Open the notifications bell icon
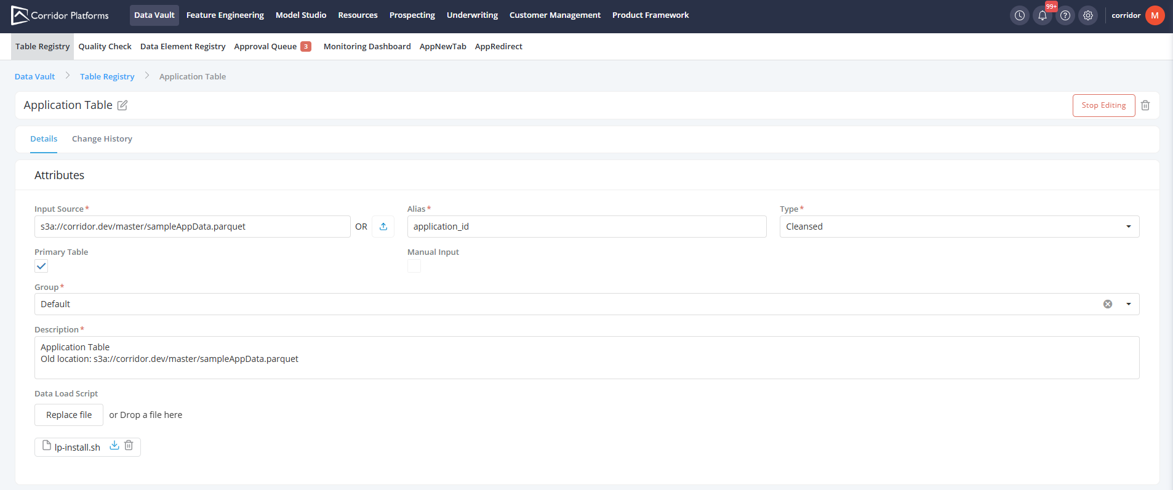The width and height of the screenshot is (1173, 490). click(1042, 15)
